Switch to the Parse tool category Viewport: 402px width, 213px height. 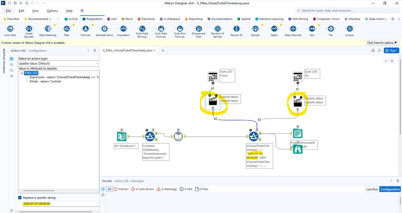(127, 19)
